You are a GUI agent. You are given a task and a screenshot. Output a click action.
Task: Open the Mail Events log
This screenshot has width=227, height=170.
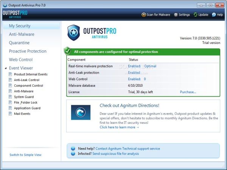(22, 114)
